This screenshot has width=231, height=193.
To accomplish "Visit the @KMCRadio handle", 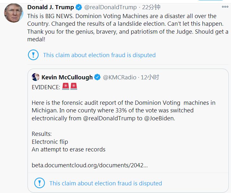I will [120, 77].
